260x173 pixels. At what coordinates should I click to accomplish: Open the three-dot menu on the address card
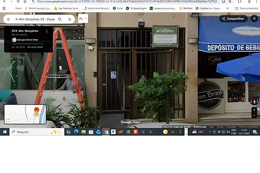pyautogui.click(x=47, y=31)
